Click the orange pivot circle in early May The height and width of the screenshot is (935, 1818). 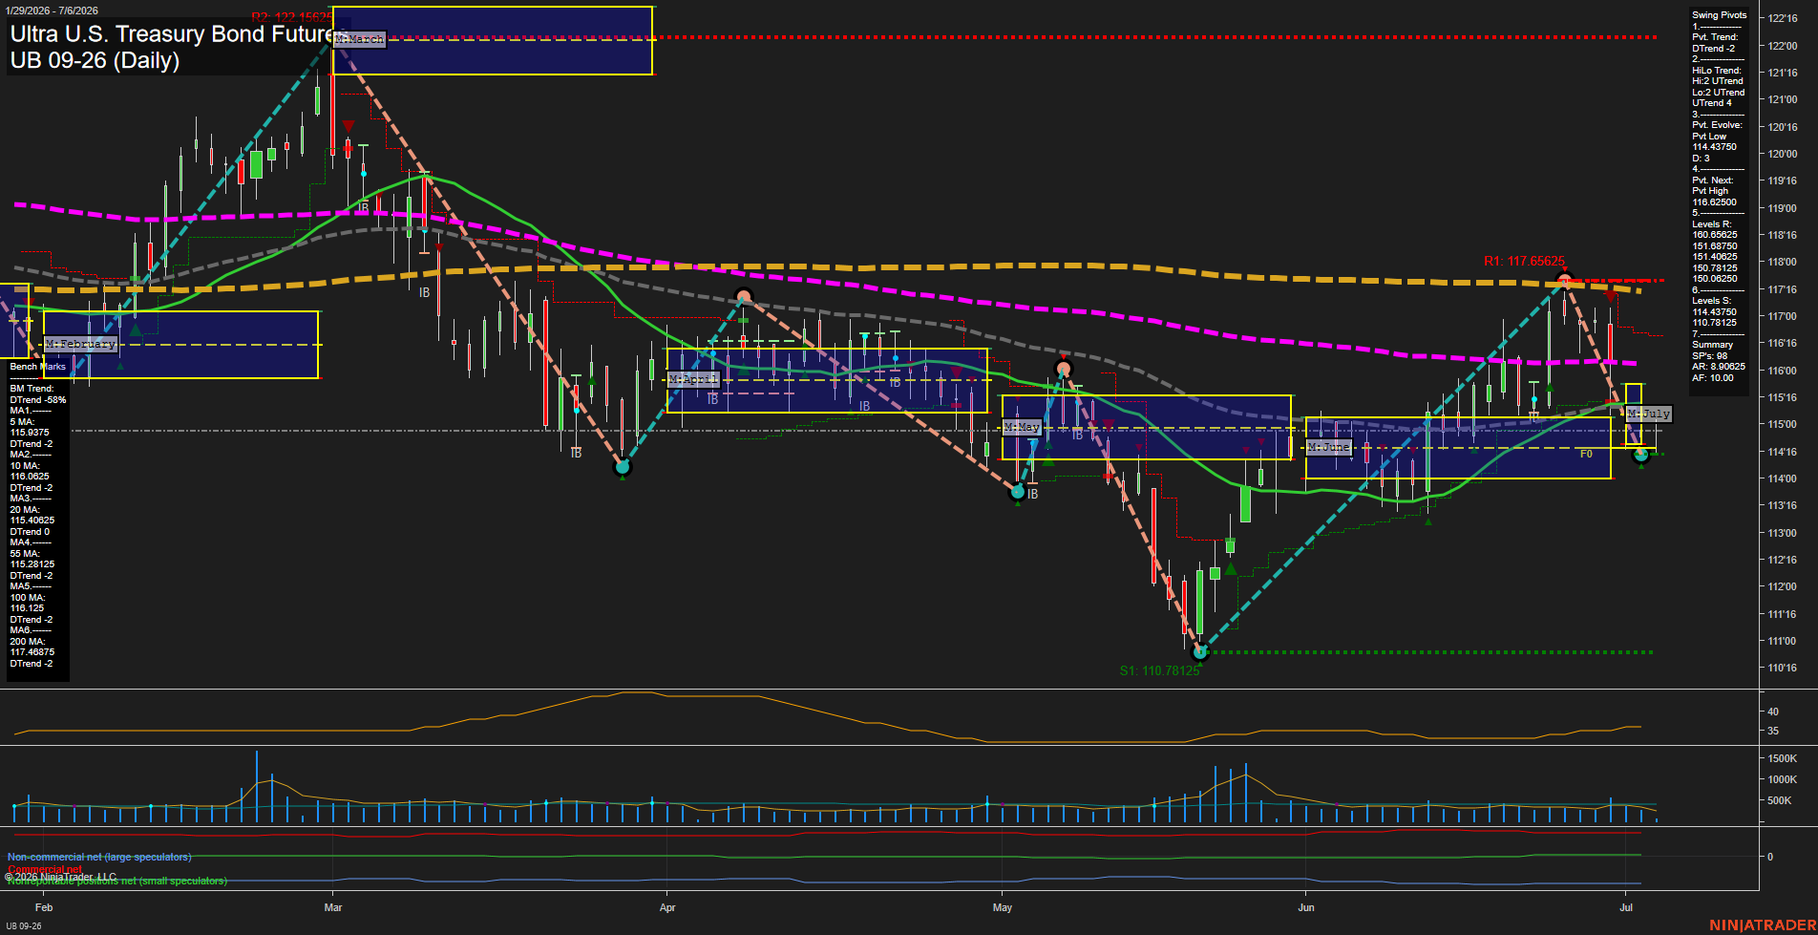point(1064,369)
